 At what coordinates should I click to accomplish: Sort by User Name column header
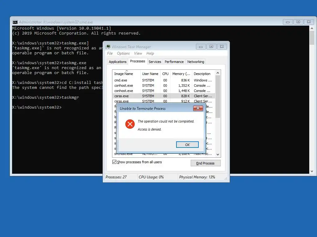pos(150,74)
